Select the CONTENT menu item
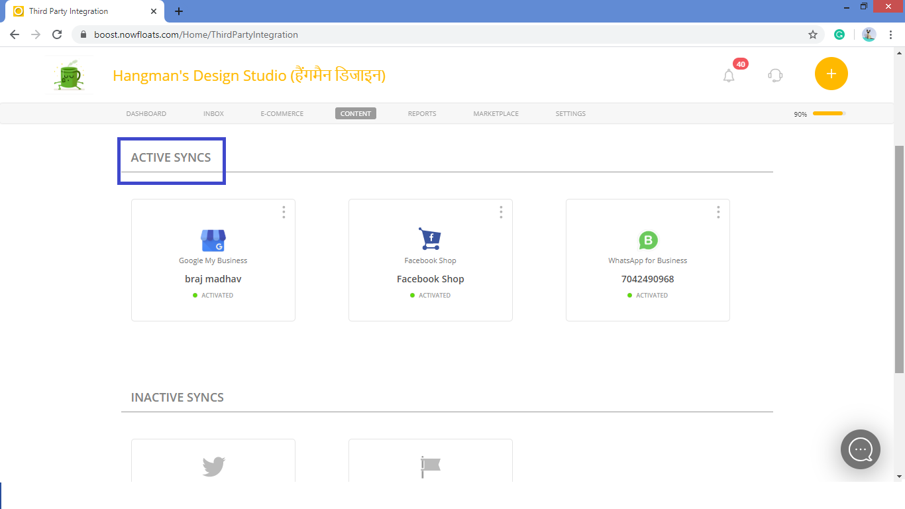Screen dimensions: 905x509 point(356,114)
